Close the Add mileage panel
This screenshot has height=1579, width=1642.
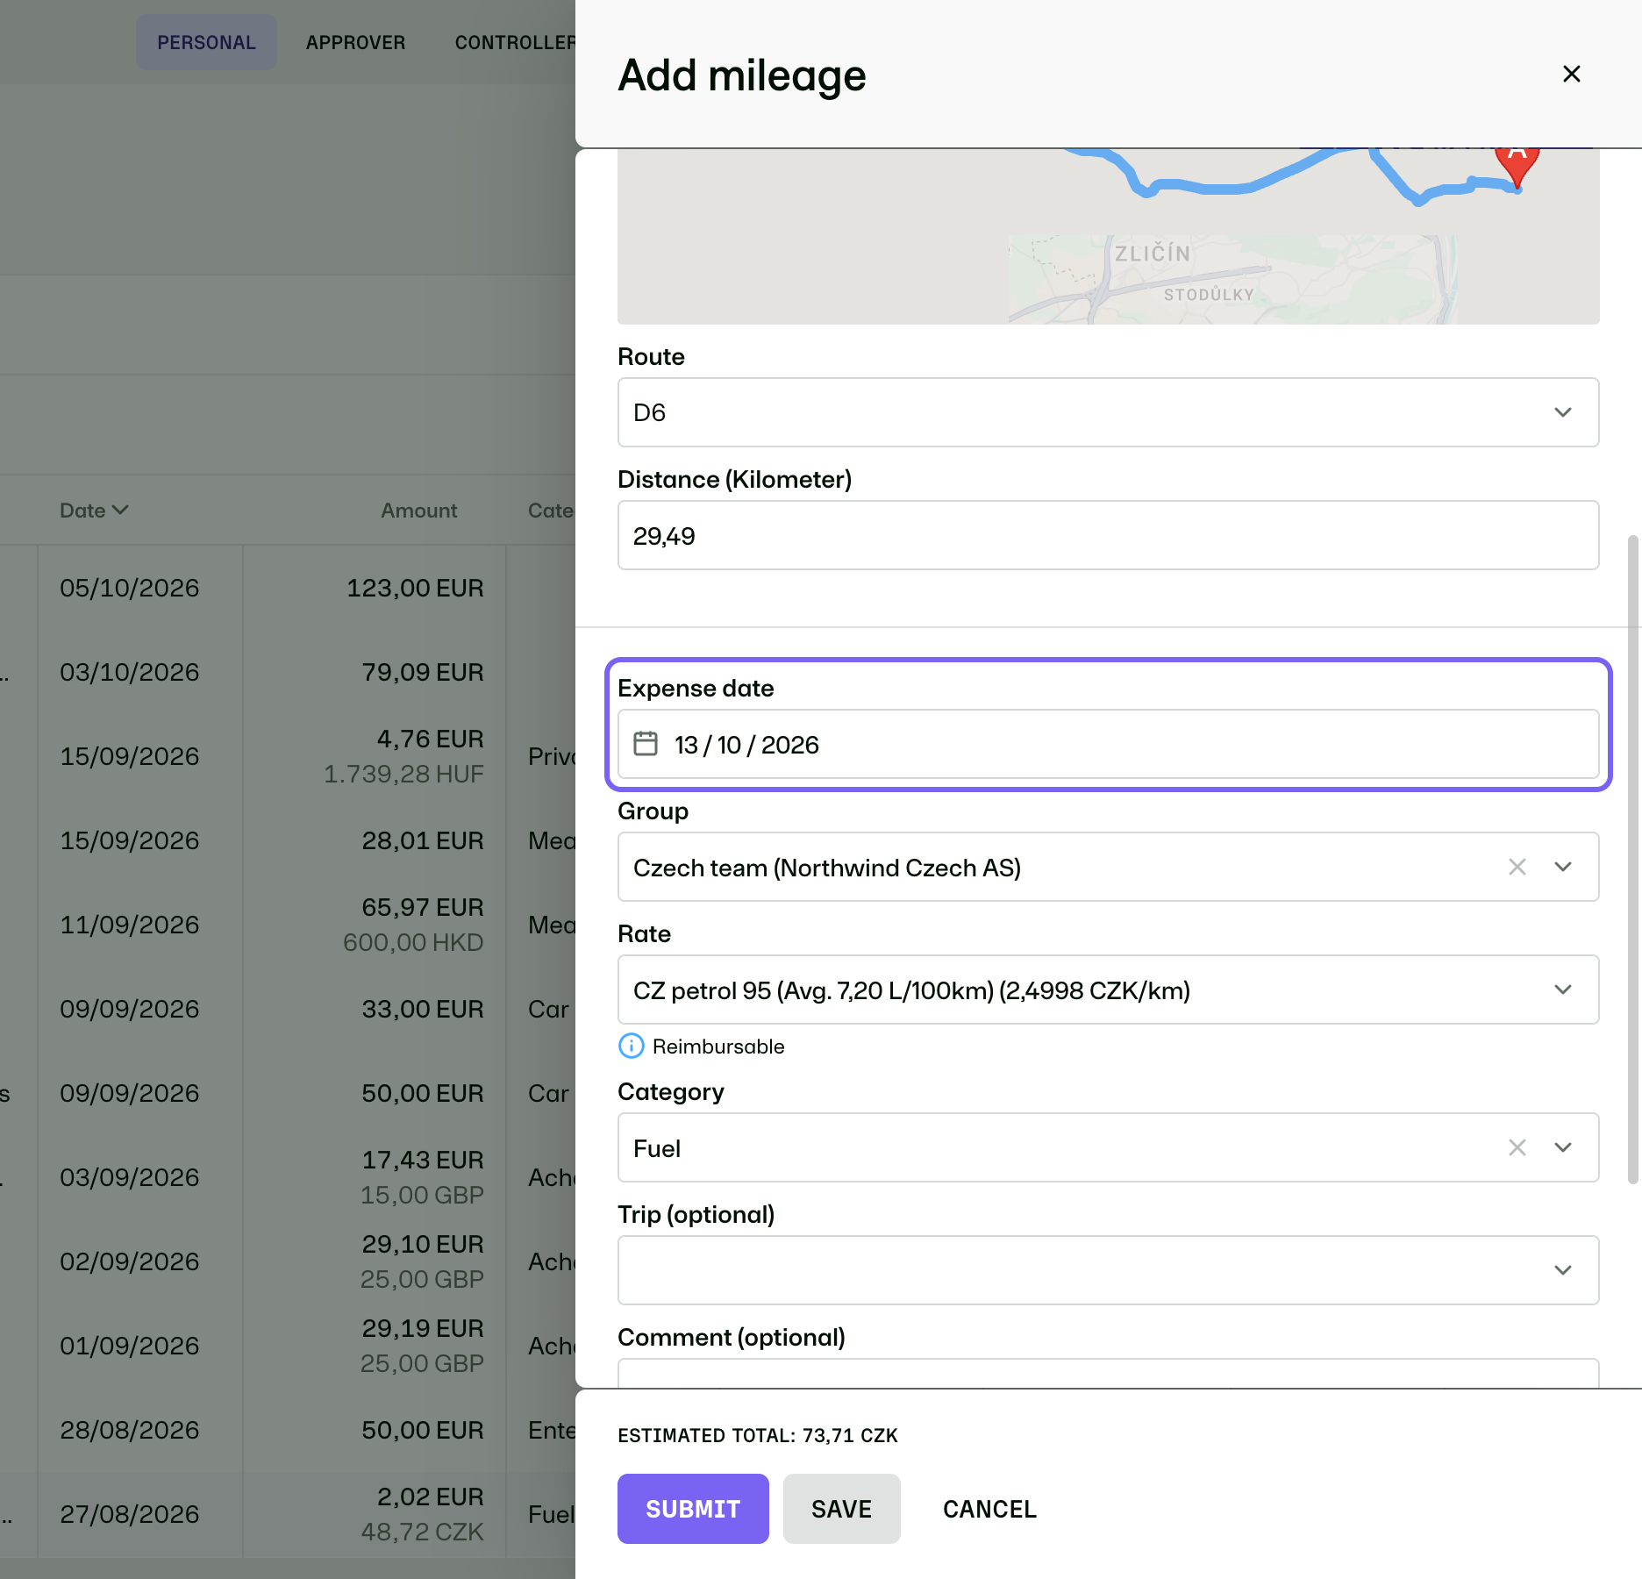(x=1571, y=74)
